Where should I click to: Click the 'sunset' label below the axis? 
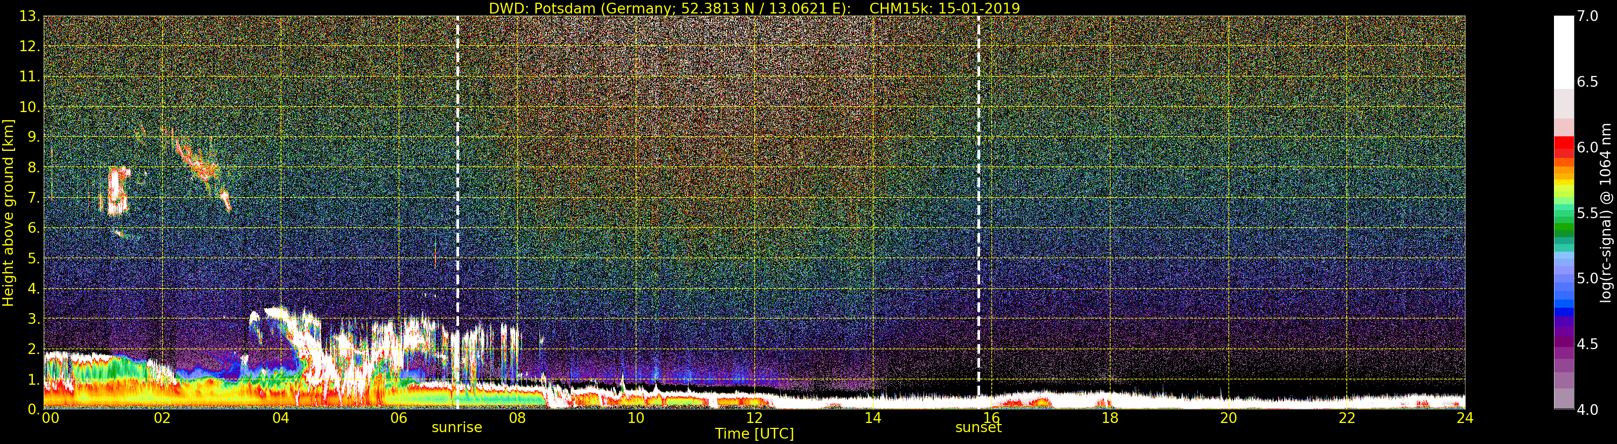(978, 428)
